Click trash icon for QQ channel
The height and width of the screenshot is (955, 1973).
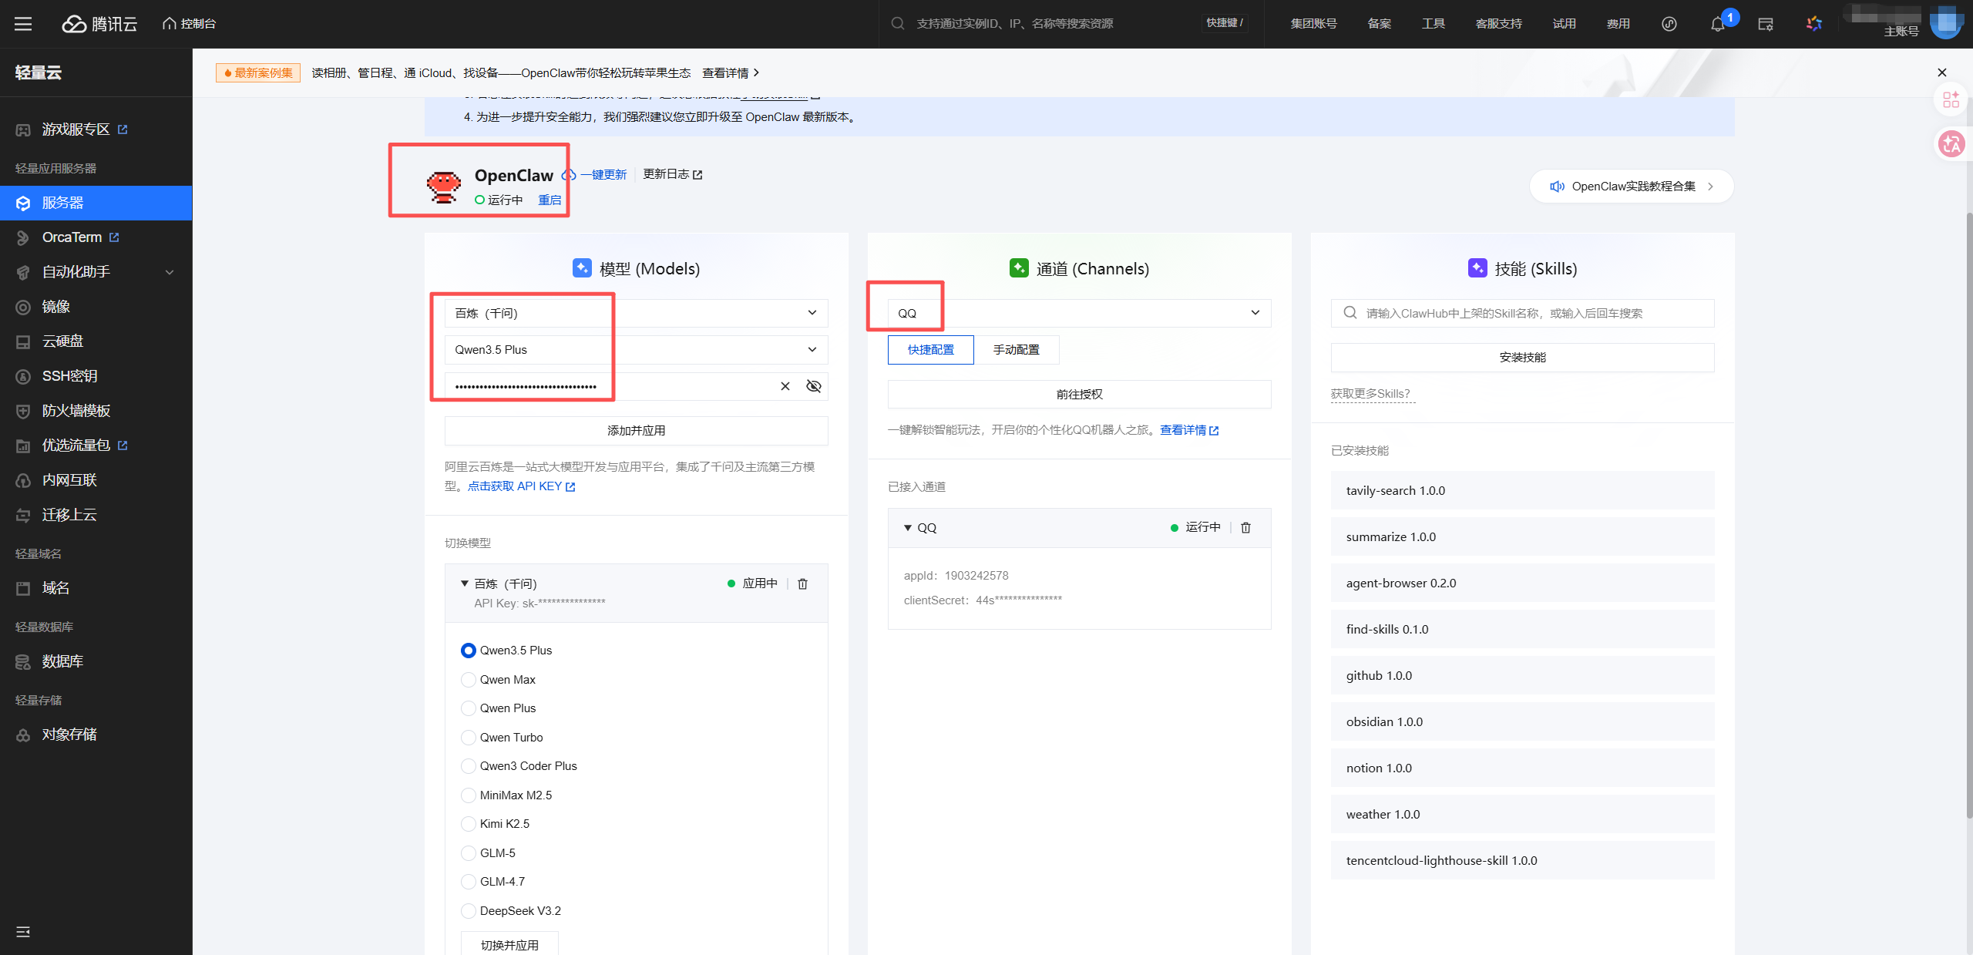point(1245,528)
